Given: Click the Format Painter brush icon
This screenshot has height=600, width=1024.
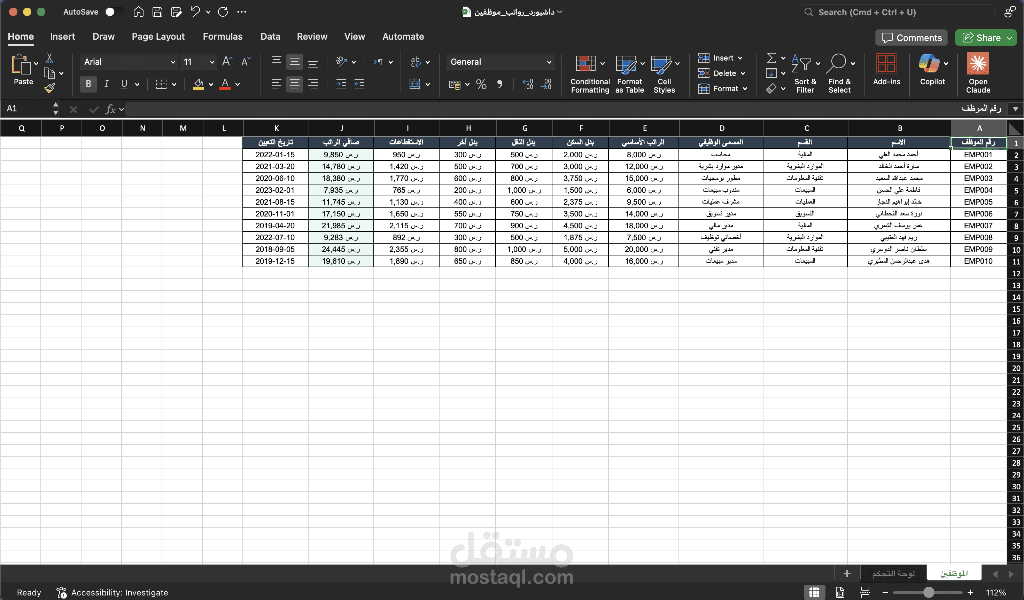Looking at the screenshot, I should click(x=49, y=88).
